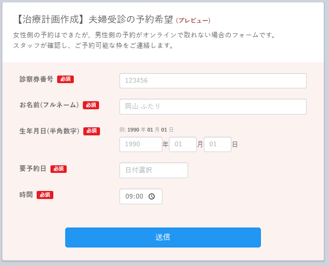Click the 【治療計画作成】夫婦受診の予約希望 heading

click(x=94, y=19)
